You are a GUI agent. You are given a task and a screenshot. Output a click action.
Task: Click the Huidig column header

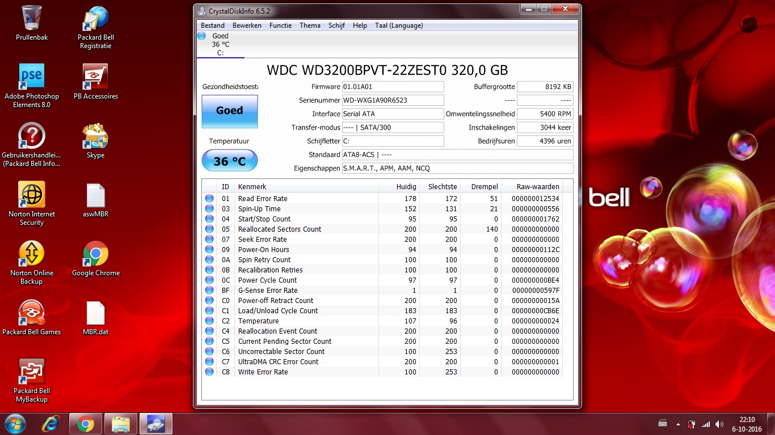399,186
